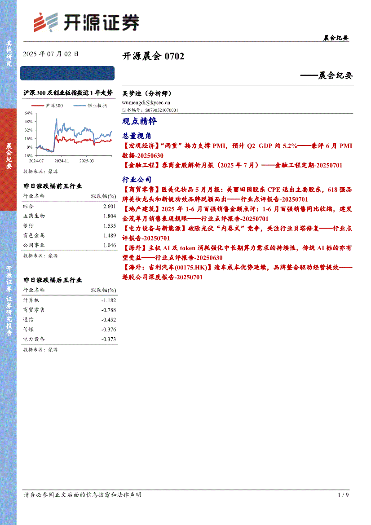
Task: Click the 昨日涨跌幅前五行业 table title
Action: (53, 186)
